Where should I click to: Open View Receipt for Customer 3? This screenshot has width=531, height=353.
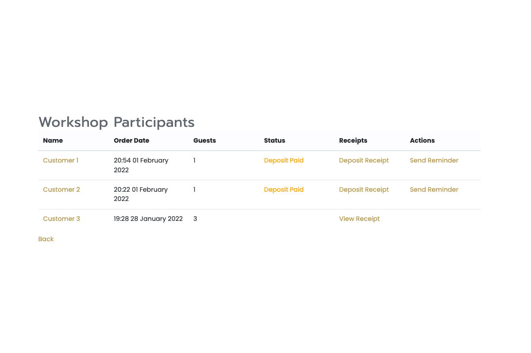click(359, 219)
